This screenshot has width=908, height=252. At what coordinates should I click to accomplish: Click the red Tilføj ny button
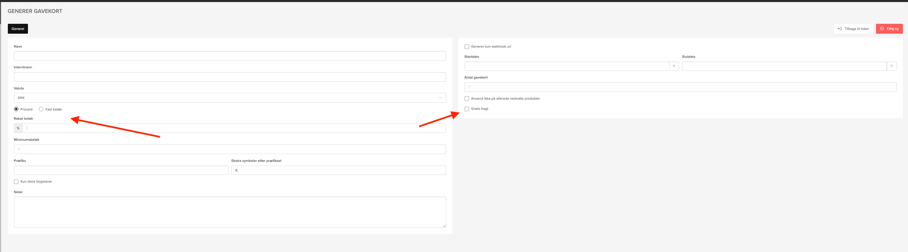(x=889, y=29)
